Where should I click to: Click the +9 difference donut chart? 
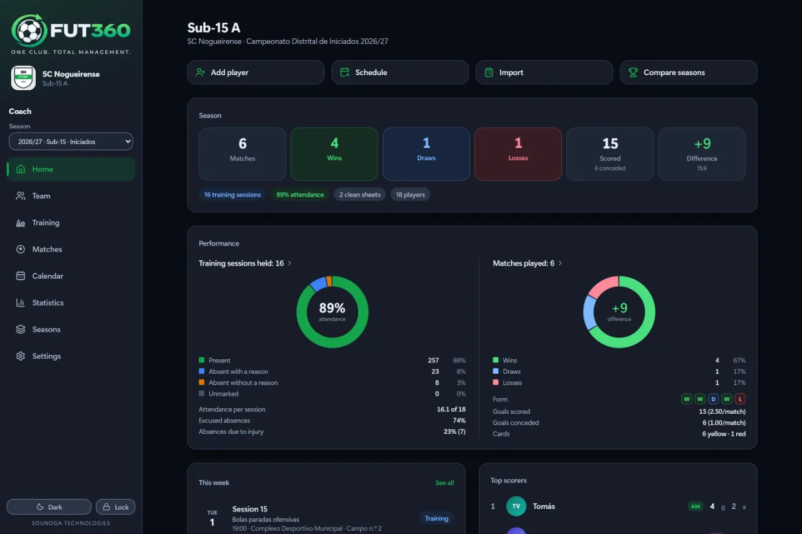[x=619, y=312]
